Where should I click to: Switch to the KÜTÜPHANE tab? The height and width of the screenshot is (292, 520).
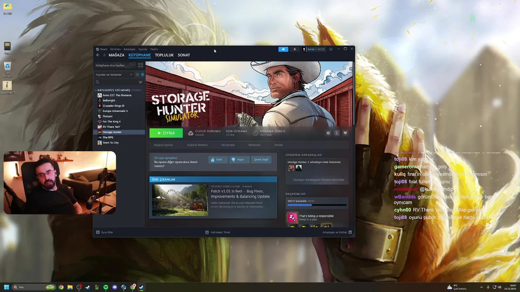(x=140, y=55)
